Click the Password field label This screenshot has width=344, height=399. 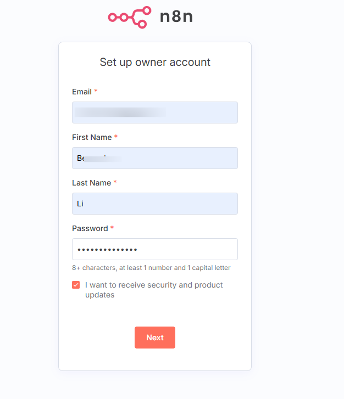click(x=90, y=228)
